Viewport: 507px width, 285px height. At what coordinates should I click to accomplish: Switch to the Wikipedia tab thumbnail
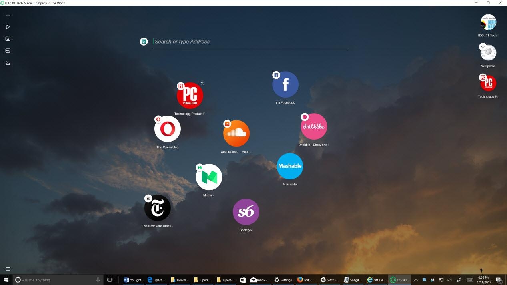click(x=488, y=52)
